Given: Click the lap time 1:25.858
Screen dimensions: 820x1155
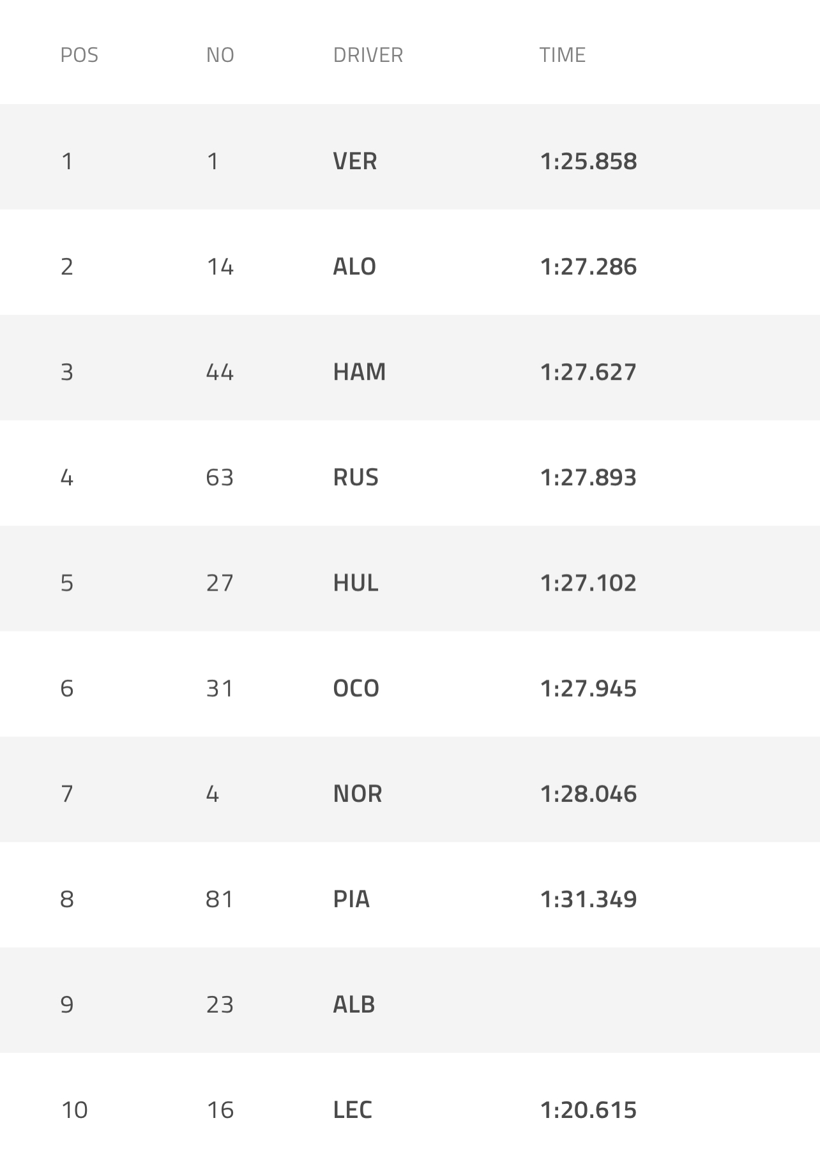Looking at the screenshot, I should point(588,162).
